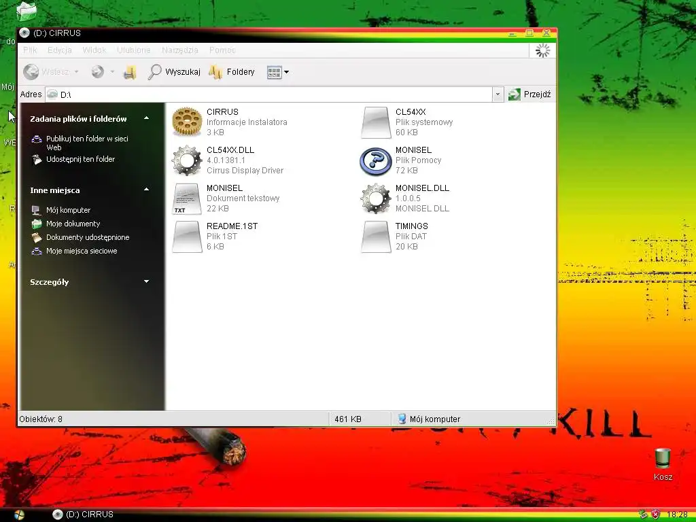Click the Wyszukaj search toolbar button
The height and width of the screenshot is (522, 696).
pyautogui.click(x=173, y=71)
